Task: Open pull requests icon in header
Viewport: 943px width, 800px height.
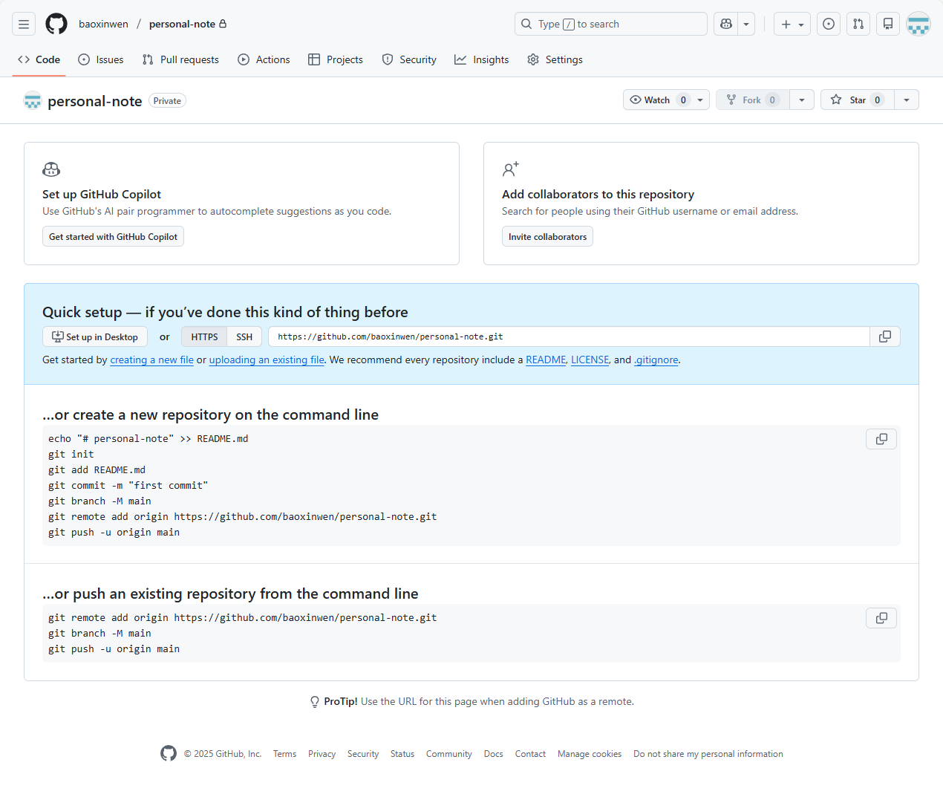Action: (x=858, y=24)
